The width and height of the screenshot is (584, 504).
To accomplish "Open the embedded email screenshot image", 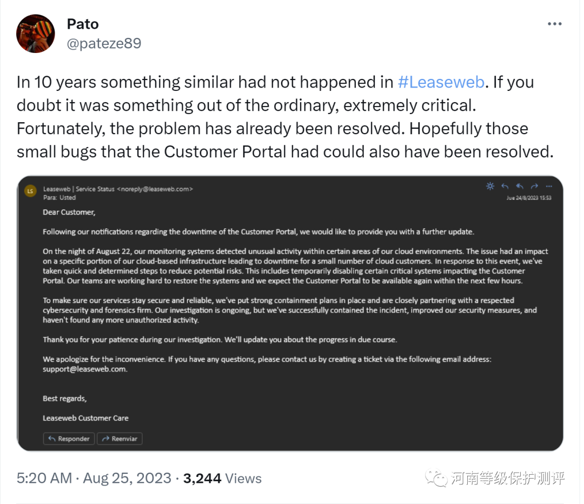I will [290, 313].
